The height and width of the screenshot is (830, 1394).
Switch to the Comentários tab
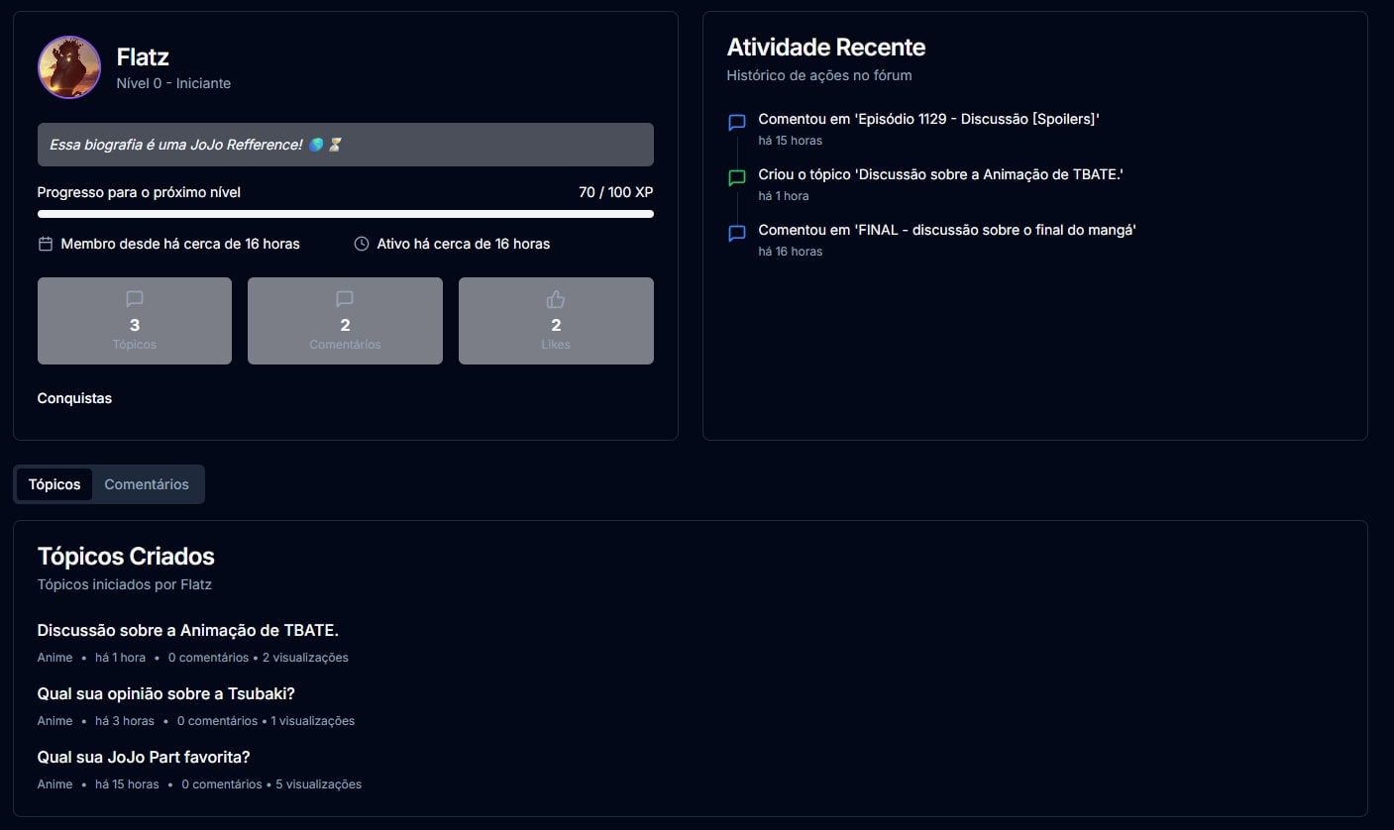click(x=147, y=484)
